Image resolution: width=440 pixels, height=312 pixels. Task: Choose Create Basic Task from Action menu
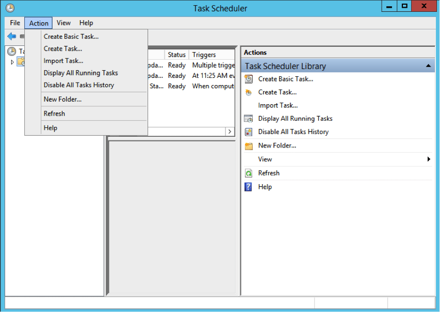coord(71,37)
